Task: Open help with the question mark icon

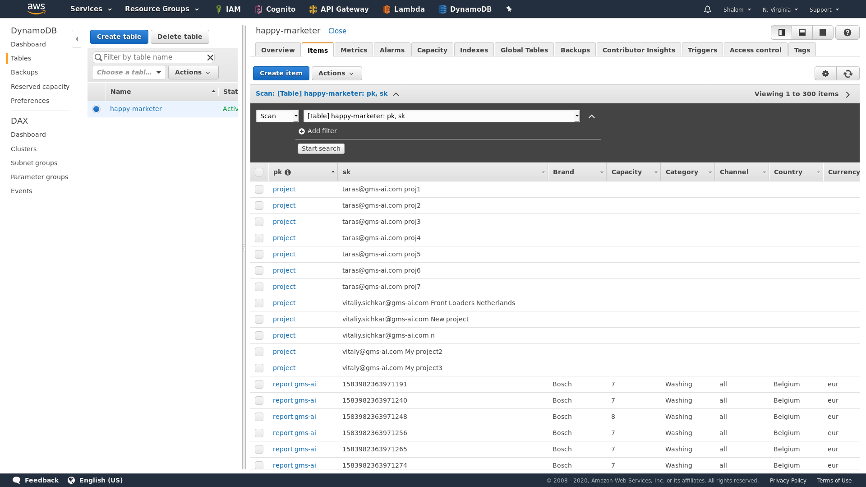Action: tap(848, 32)
